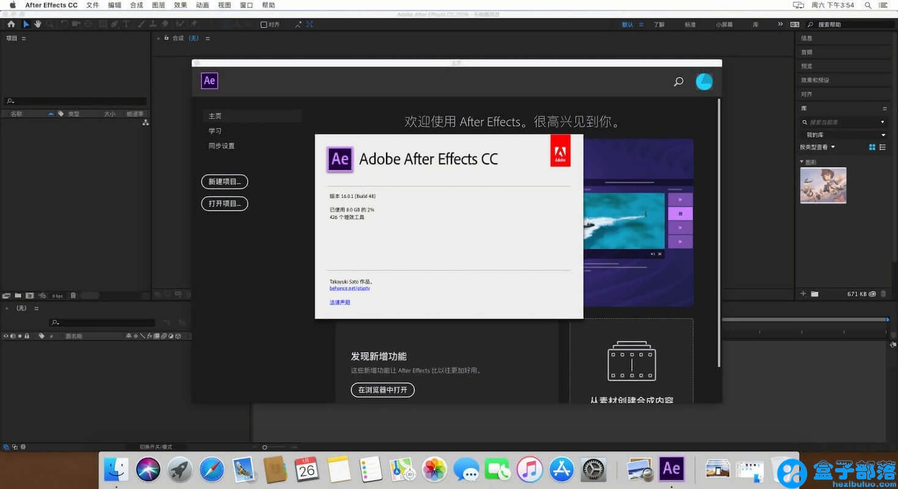The width and height of the screenshot is (898, 489).
Task: Open Launchpad rocket icon in Dock
Action: pos(180,469)
